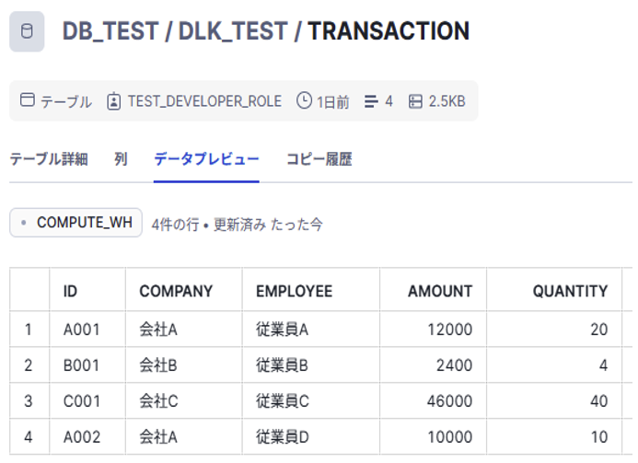
Task: Click the table type icon next to テーブル
Action: tap(27, 101)
